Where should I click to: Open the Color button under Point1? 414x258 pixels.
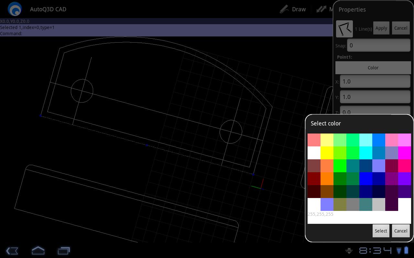[373, 68]
